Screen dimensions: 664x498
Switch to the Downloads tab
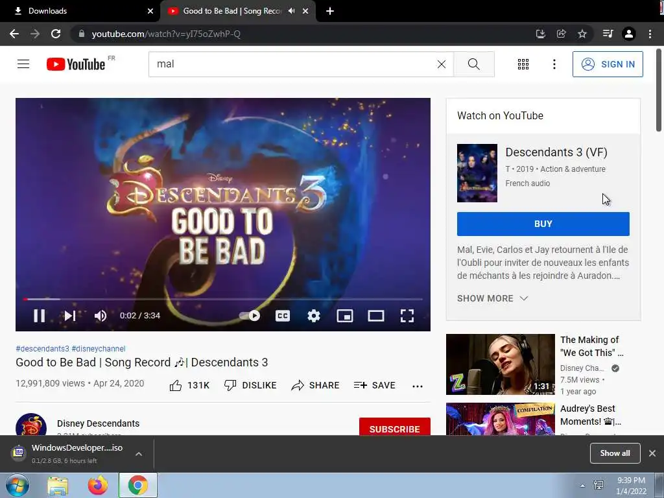tap(80, 11)
